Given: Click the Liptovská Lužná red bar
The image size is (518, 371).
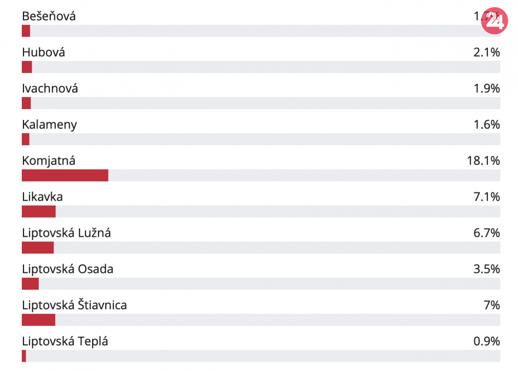Looking at the screenshot, I should pos(38,248).
